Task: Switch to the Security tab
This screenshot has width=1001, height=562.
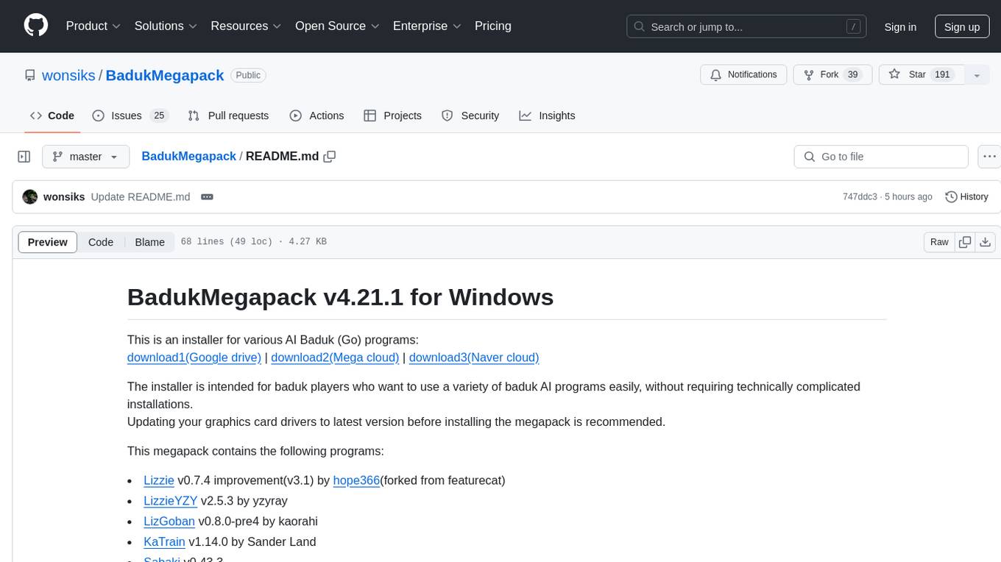Action: point(470,115)
